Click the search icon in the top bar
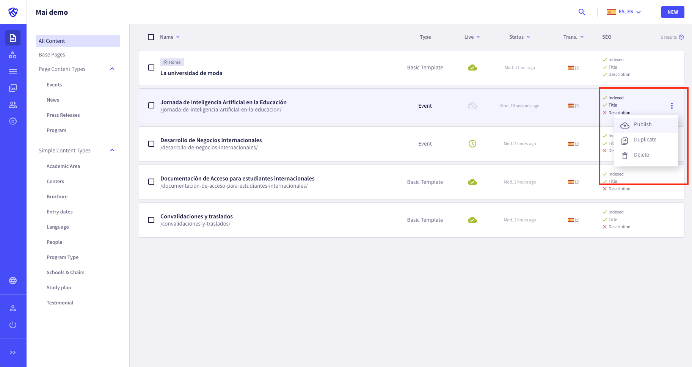This screenshot has width=692, height=367. tap(582, 12)
